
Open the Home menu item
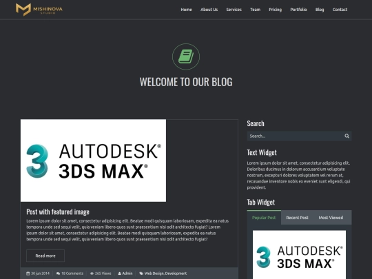(186, 10)
